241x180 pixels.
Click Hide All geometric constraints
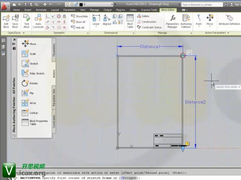tap(77, 28)
